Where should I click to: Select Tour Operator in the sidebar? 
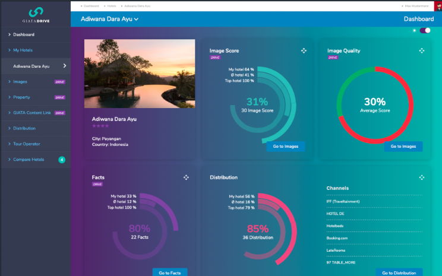pyautogui.click(x=26, y=144)
